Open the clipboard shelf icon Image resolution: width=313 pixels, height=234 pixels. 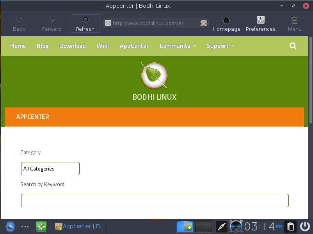tap(290, 227)
